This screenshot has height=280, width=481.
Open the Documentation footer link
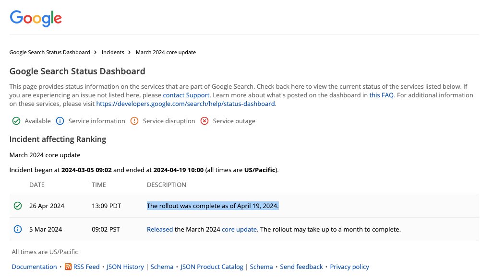pos(34,267)
